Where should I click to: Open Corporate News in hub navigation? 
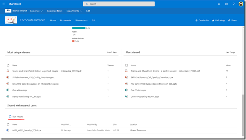click(x=55, y=11)
